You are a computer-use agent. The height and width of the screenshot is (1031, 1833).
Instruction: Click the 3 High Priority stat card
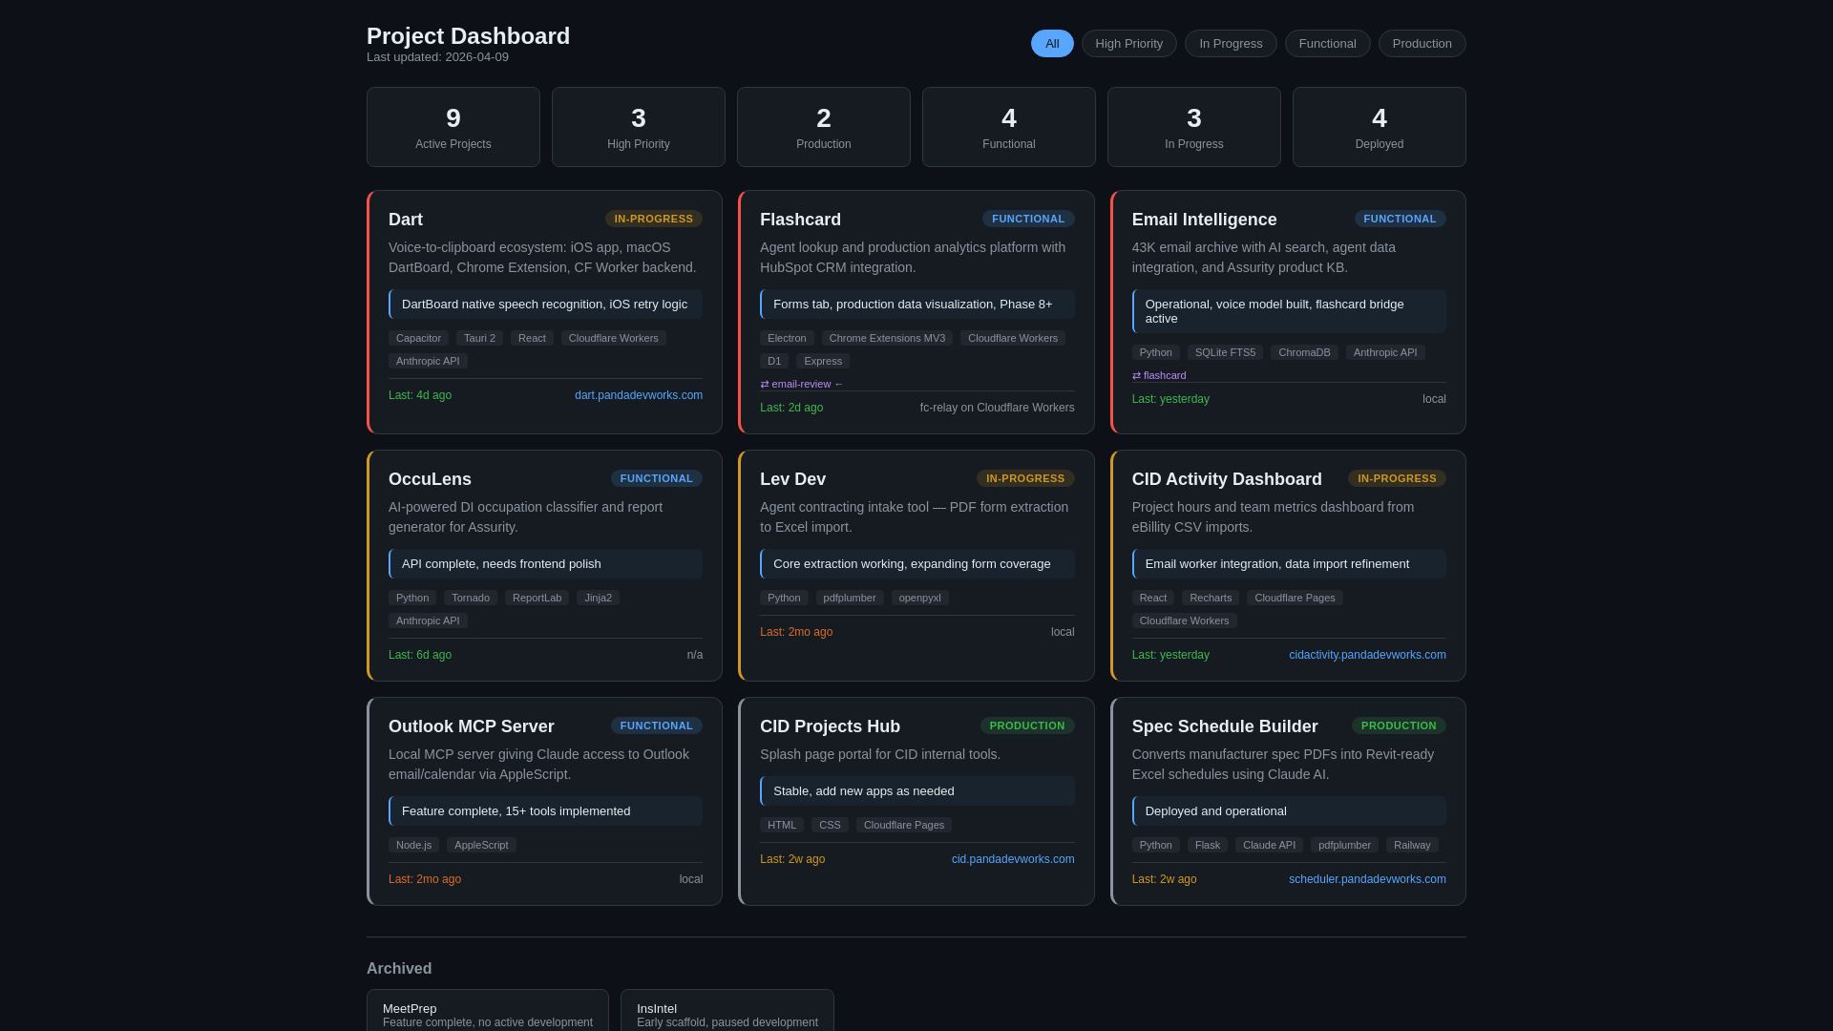(x=639, y=127)
